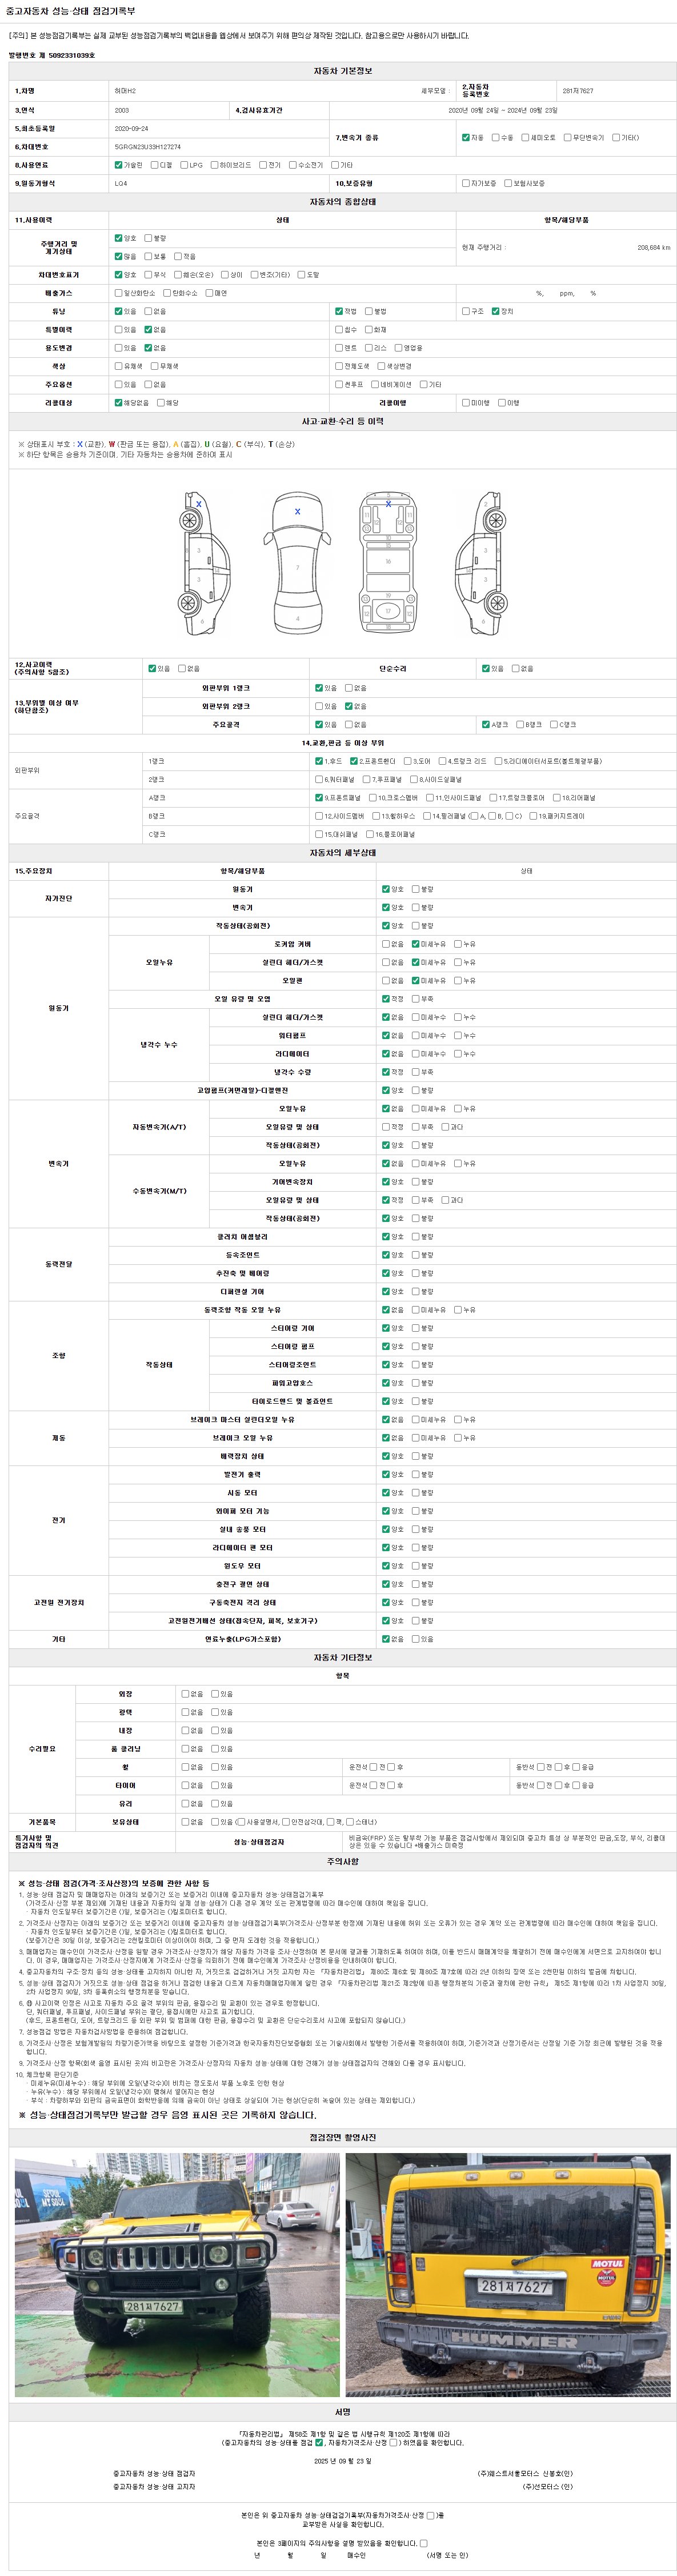Toggle the 1.후드 outer panel checkbox

pos(319,761)
